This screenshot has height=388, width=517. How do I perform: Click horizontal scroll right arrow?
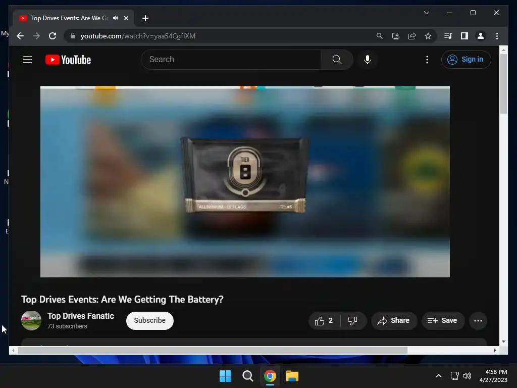[495, 351]
